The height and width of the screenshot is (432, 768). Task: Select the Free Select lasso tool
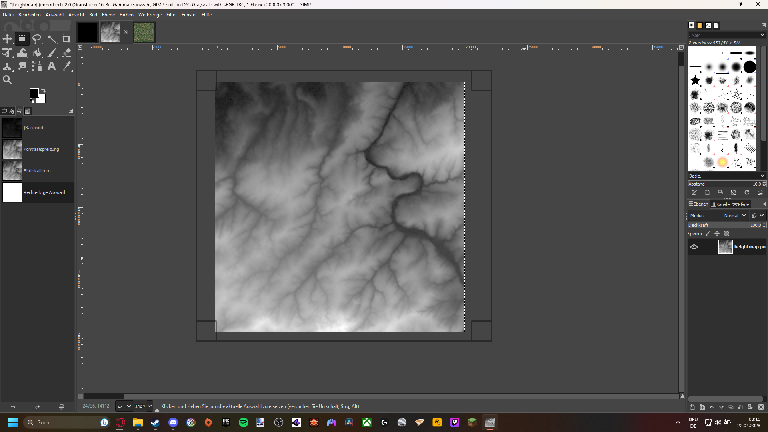point(37,39)
